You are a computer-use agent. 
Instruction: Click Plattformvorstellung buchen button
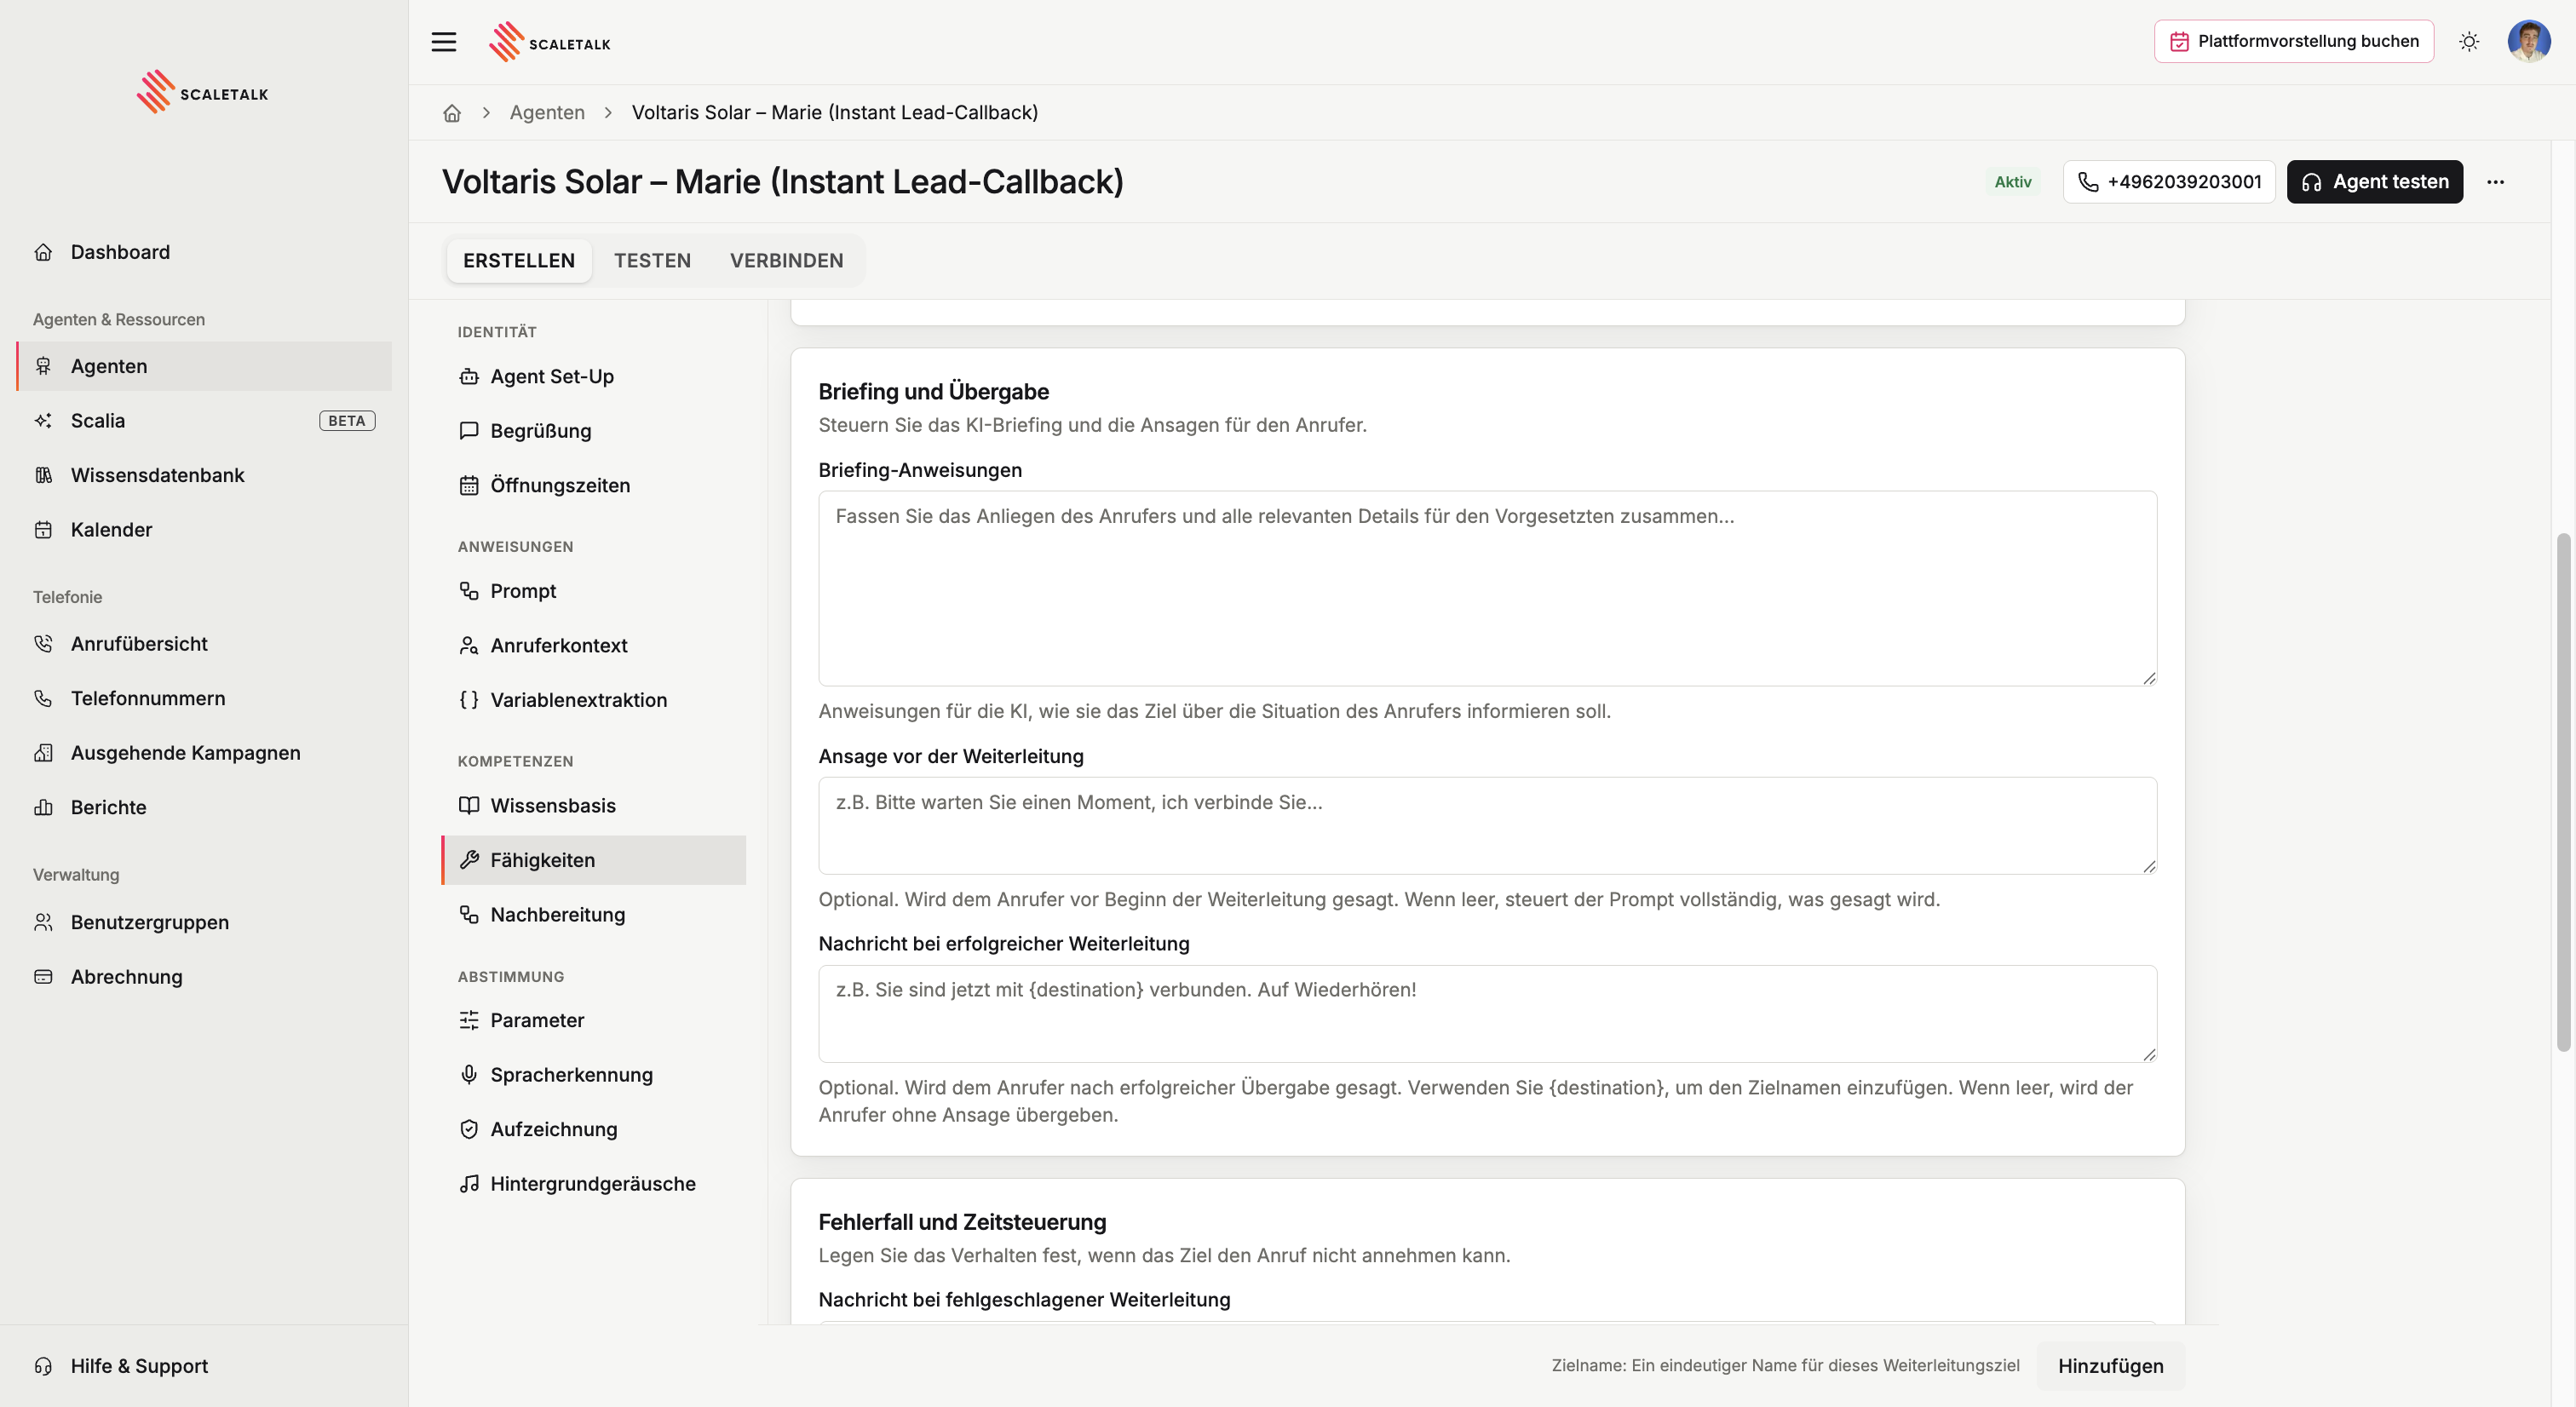[2294, 41]
